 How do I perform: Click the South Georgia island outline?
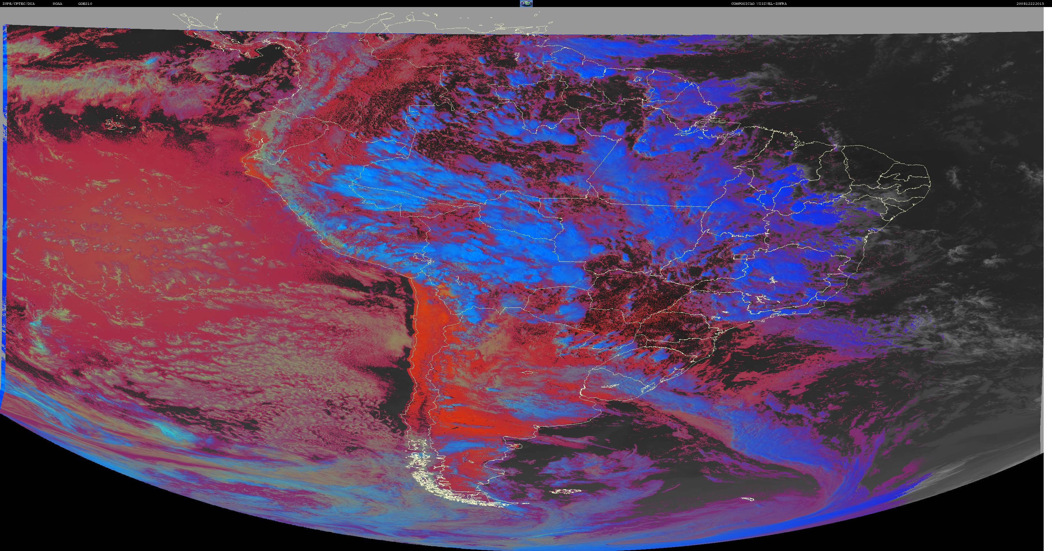coord(748,499)
